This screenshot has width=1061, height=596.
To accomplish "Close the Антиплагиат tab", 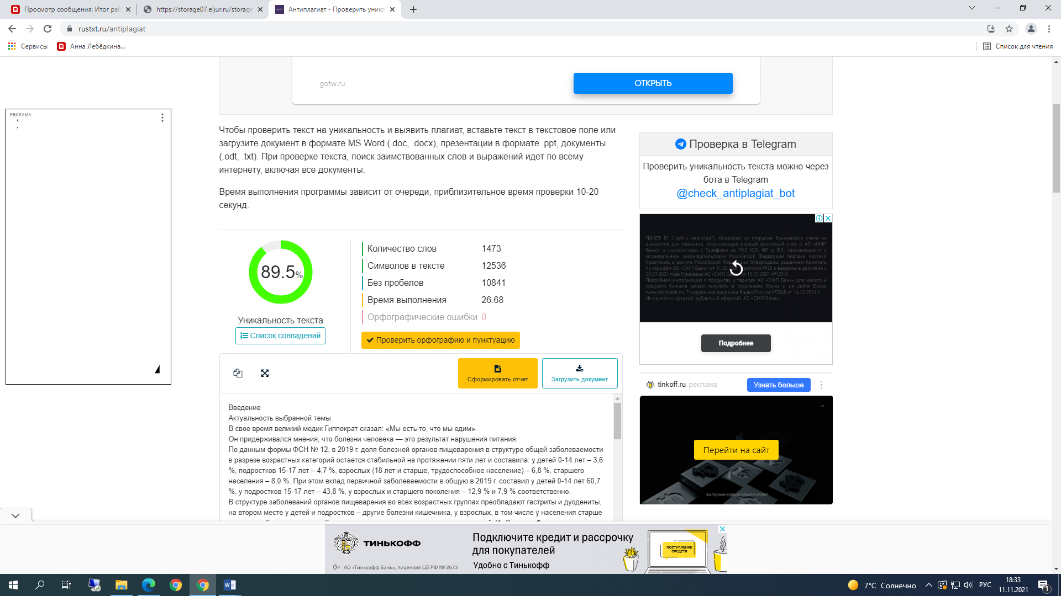I will click(392, 9).
